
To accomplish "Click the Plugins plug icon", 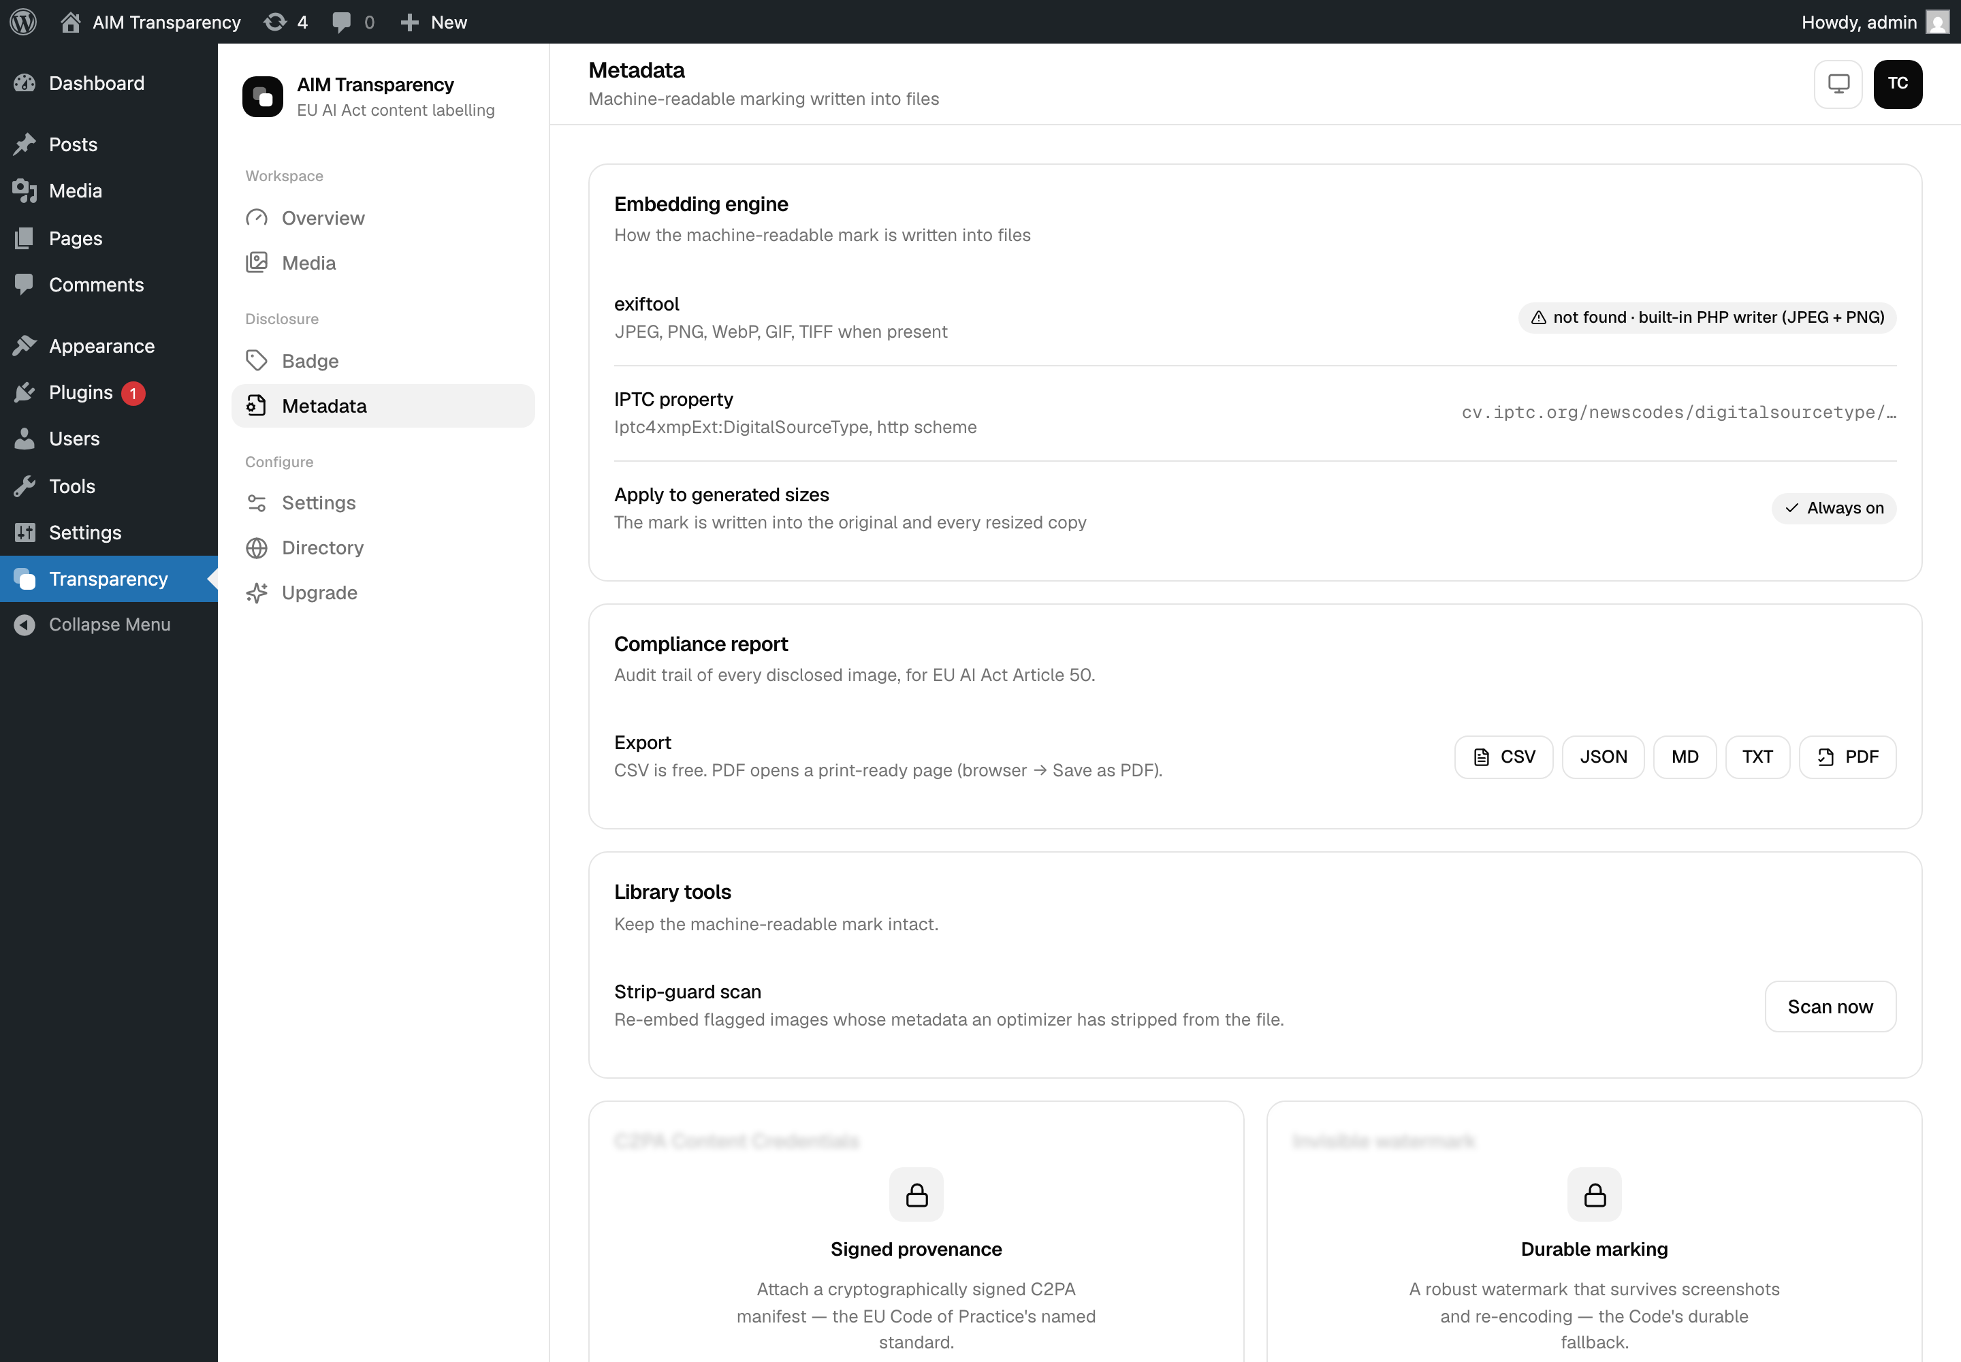I will coord(25,392).
